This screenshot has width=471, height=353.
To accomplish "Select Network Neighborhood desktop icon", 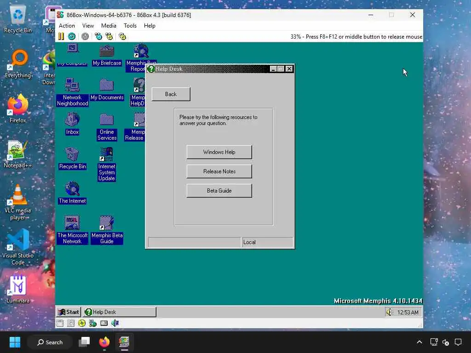I will (x=72, y=92).
